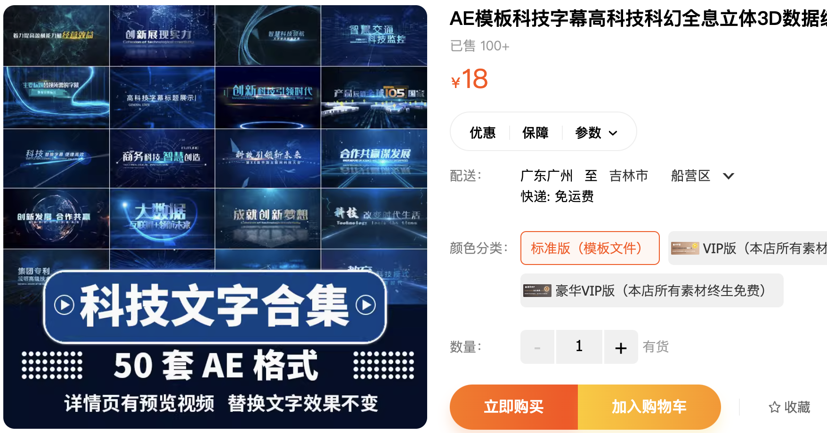Image resolution: width=827 pixels, height=433 pixels.
Task: Click the main product image
Action: pos(215,217)
